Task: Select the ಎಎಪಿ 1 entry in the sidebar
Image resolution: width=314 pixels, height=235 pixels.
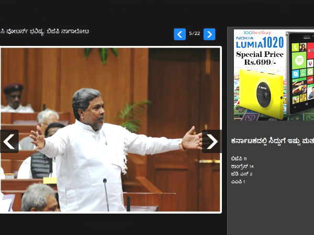Action: pyautogui.click(x=238, y=182)
